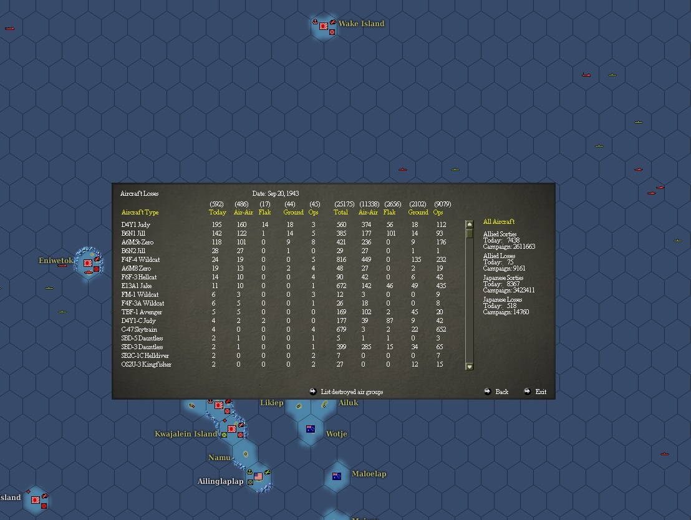This screenshot has height=520, width=691.
Task: Sort by Aircraft Type header
Action: 140,213
